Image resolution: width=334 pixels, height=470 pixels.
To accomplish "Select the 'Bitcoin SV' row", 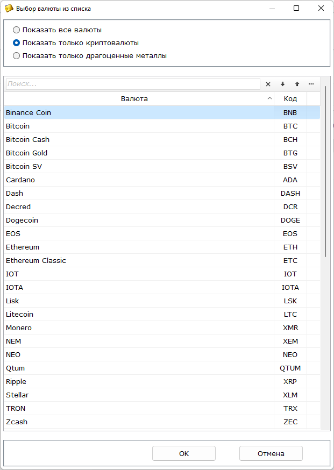I will (x=162, y=166).
